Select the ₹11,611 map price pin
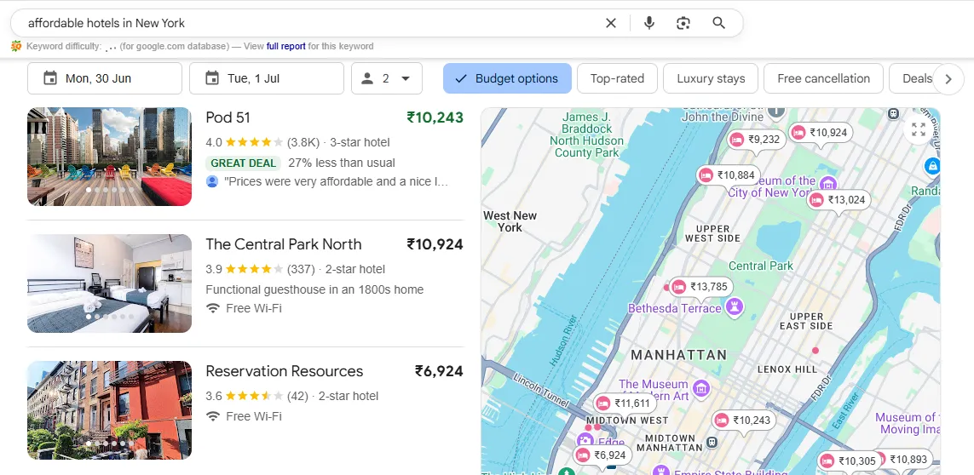This screenshot has width=974, height=475. (625, 403)
